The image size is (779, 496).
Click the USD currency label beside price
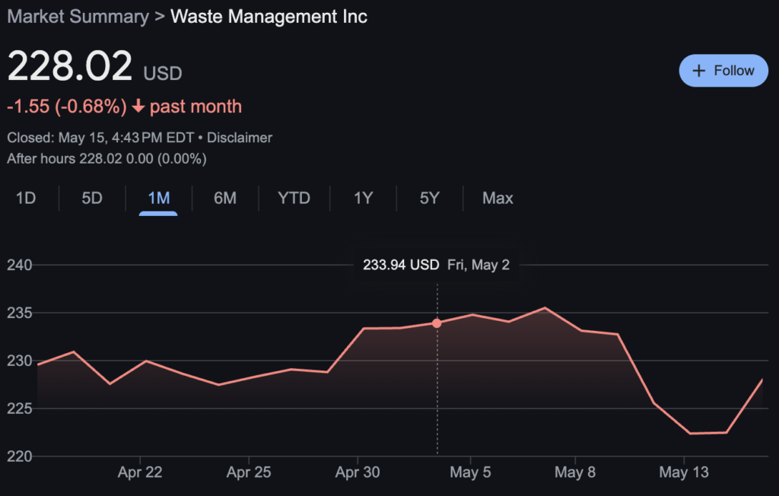(x=163, y=74)
